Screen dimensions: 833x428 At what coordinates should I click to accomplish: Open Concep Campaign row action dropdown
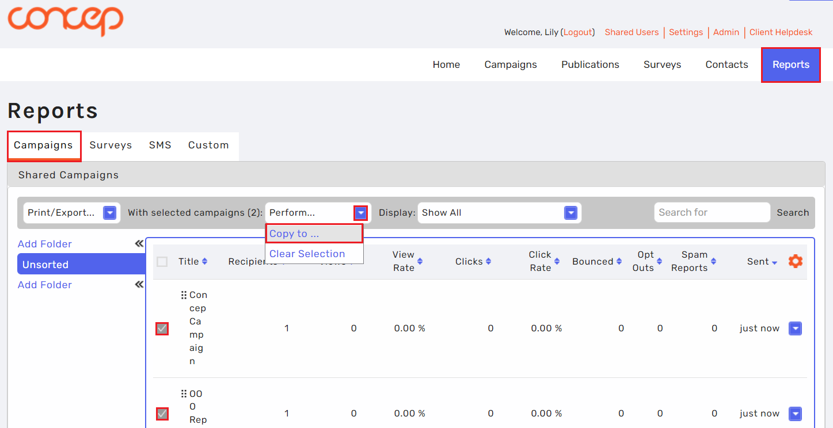click(x=795, y=328)
